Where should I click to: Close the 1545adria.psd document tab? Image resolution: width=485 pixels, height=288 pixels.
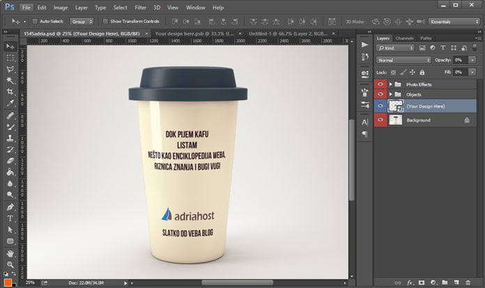pos(146,33)
